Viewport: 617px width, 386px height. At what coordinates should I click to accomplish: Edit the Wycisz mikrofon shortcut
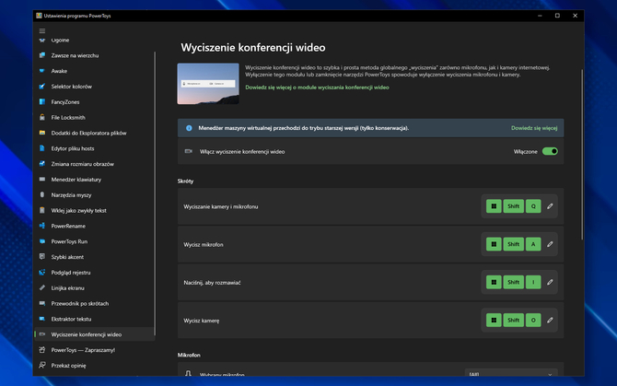click(x=550, y=244)
